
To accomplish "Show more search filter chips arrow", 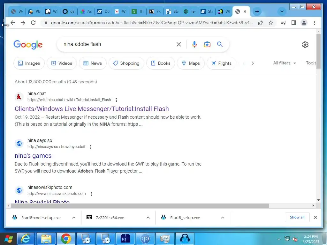I will (x=253, y=63).
